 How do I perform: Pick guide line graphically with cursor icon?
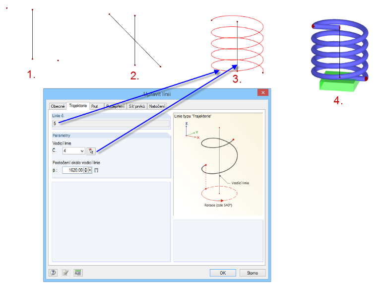[91, 151]
